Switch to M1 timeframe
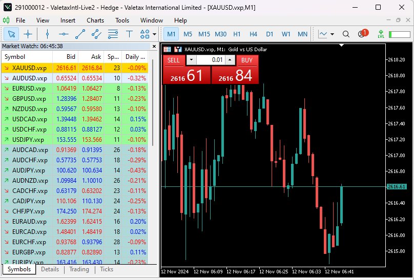This screenshot has width=414, height=280. [171, 34]
